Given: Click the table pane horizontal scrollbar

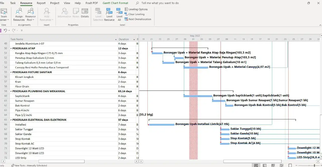Looking at the screenshot, I should 61,161.
